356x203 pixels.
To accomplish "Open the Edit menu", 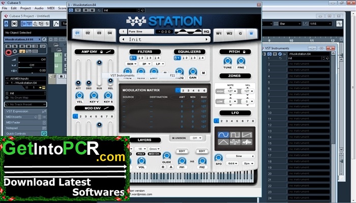I will [x=14, y=8].
